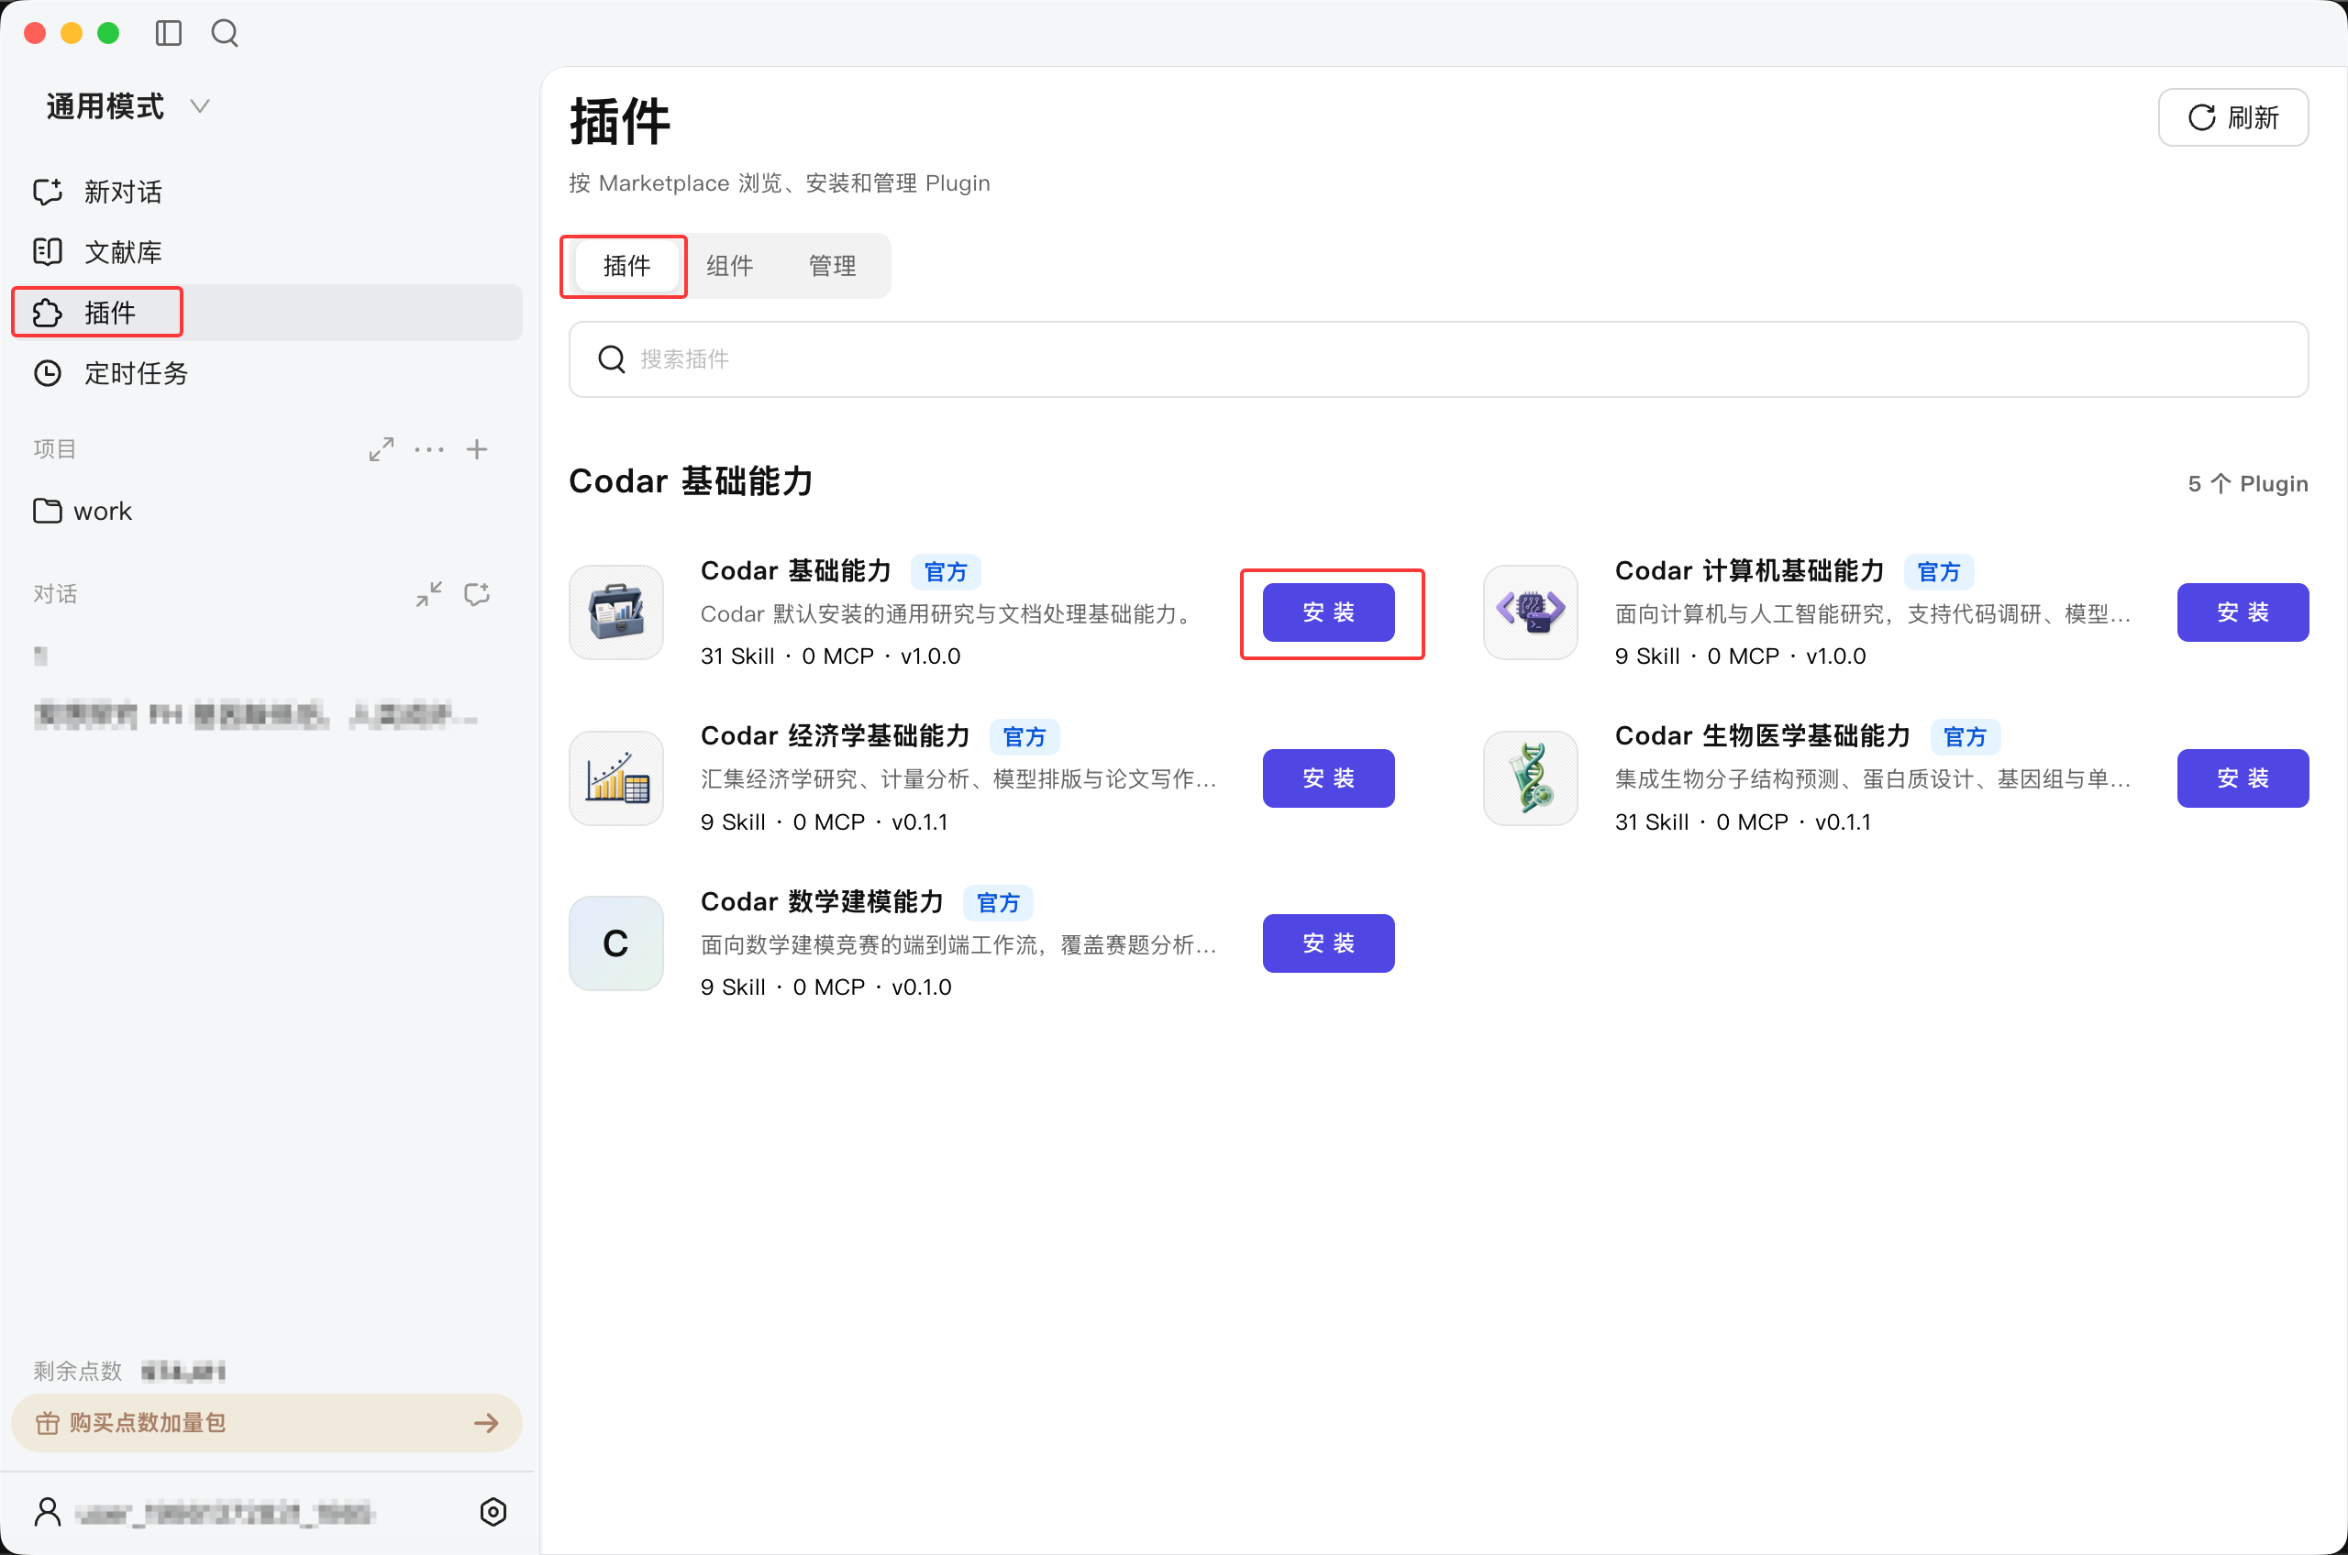Viewport: 2348px width, 1555px height.
Task: Open the 文献库 library
Action: (x=266, y=252)
